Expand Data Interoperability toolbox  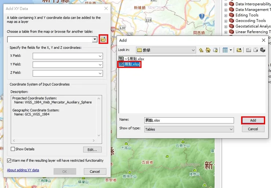pos(226,4)
